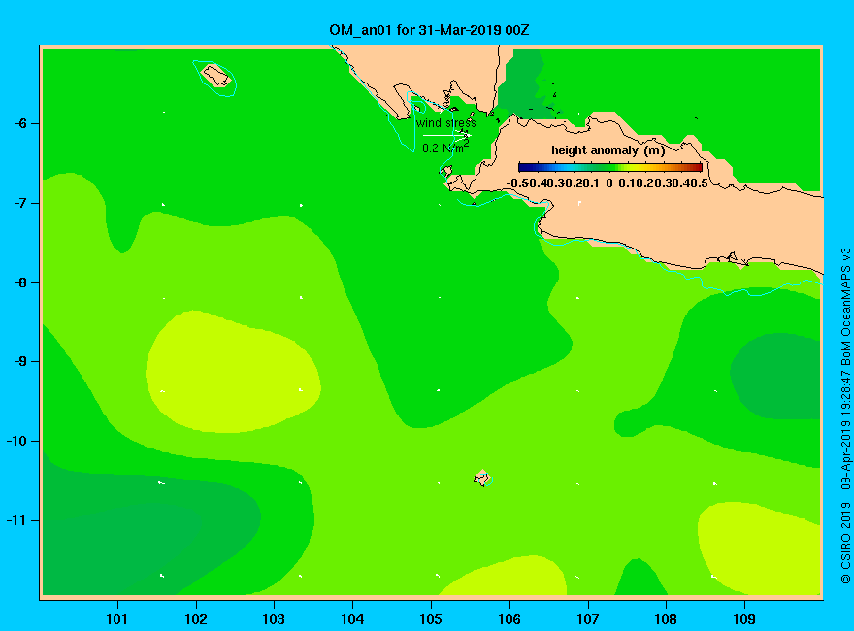Click latitude tick label -11
The width and height of the screenshot is (854, 631).
pos(16,520)
